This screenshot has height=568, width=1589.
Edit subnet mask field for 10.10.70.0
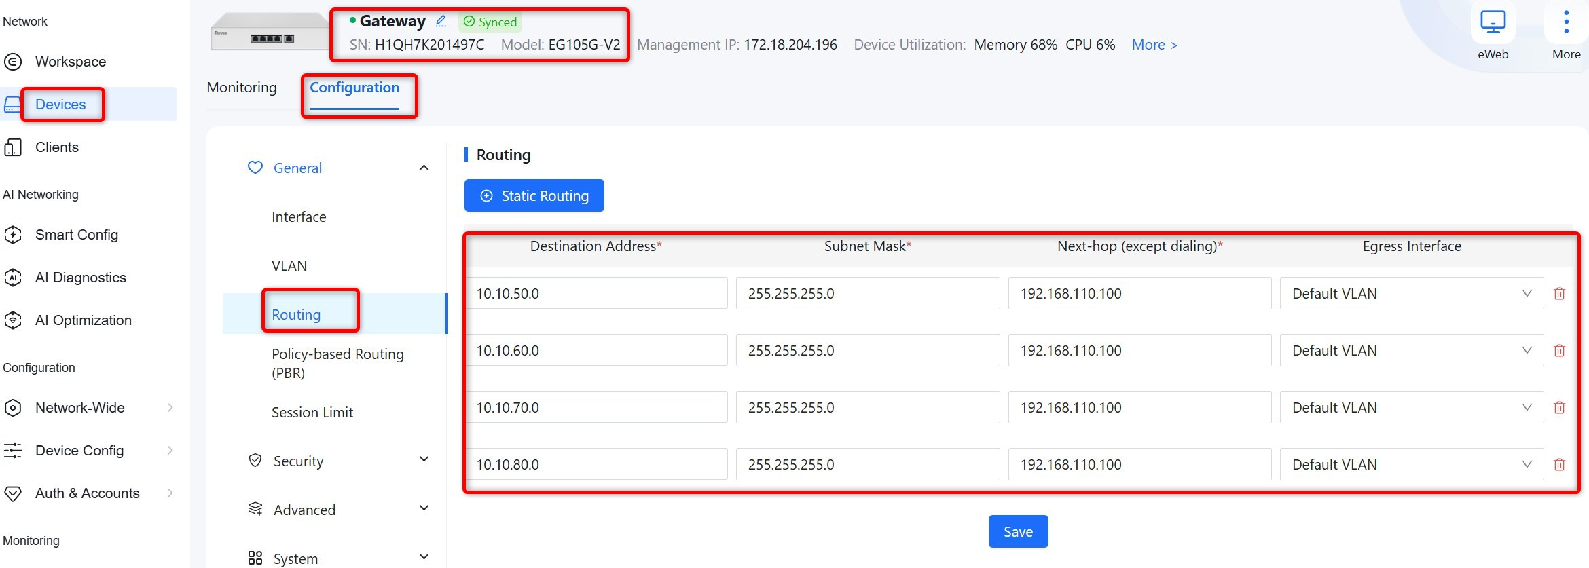click(x=868, y=408)
